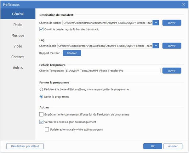
Task: Click 'Réinitialiser par défaut' button
Action: (x=25, y=146)
